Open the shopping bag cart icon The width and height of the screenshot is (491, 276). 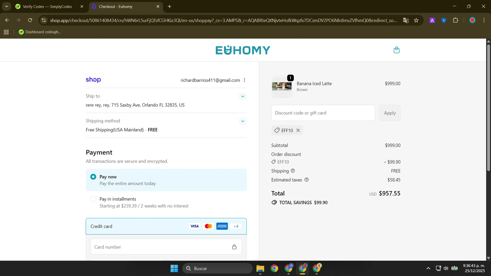(x=396, y=50)
